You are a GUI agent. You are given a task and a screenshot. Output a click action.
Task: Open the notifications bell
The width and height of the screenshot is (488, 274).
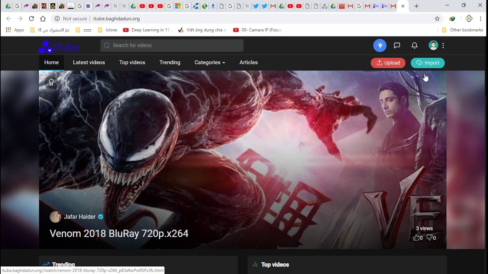(x=414, y=45)
